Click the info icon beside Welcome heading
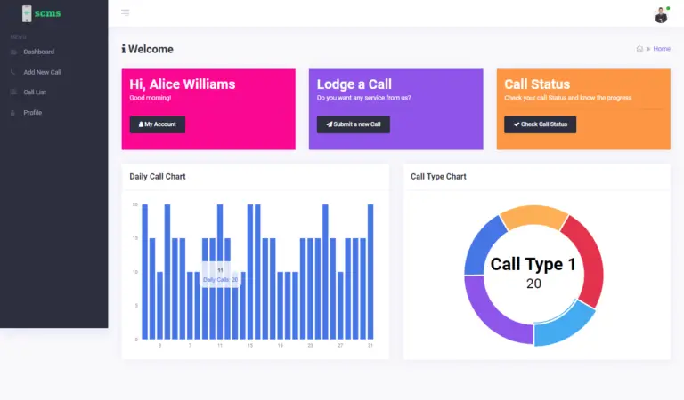 [124, 50]
